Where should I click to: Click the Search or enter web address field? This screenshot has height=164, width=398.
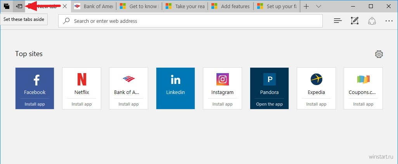click(190, 21)
